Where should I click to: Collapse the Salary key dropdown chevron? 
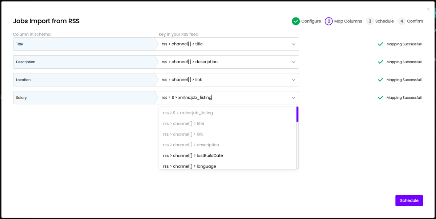click(x=294, y=98)
